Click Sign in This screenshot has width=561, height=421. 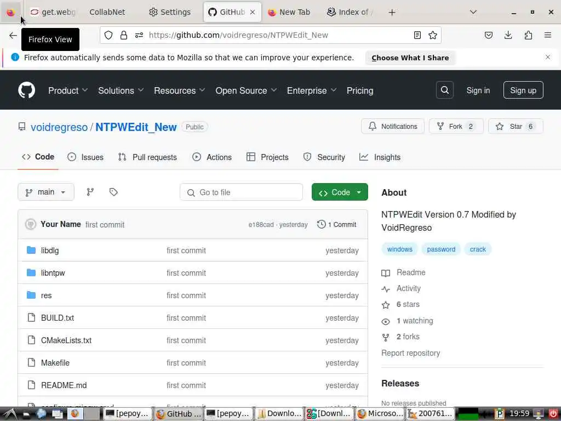(x=478, y=90)
